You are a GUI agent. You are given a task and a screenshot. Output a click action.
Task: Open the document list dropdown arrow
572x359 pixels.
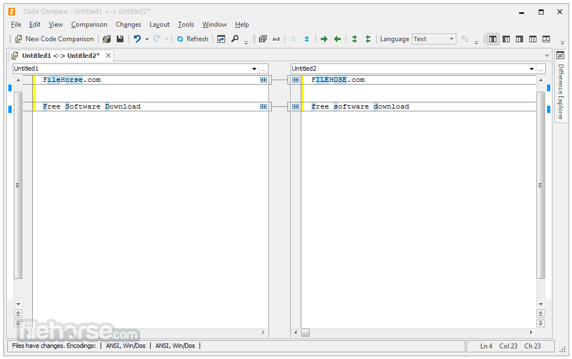pyautogui.click(x=547, y=56)
